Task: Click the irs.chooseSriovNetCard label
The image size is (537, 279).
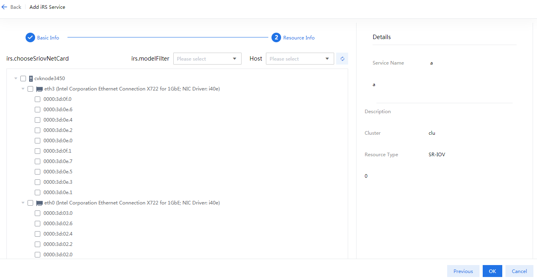Action: point(38,59)
